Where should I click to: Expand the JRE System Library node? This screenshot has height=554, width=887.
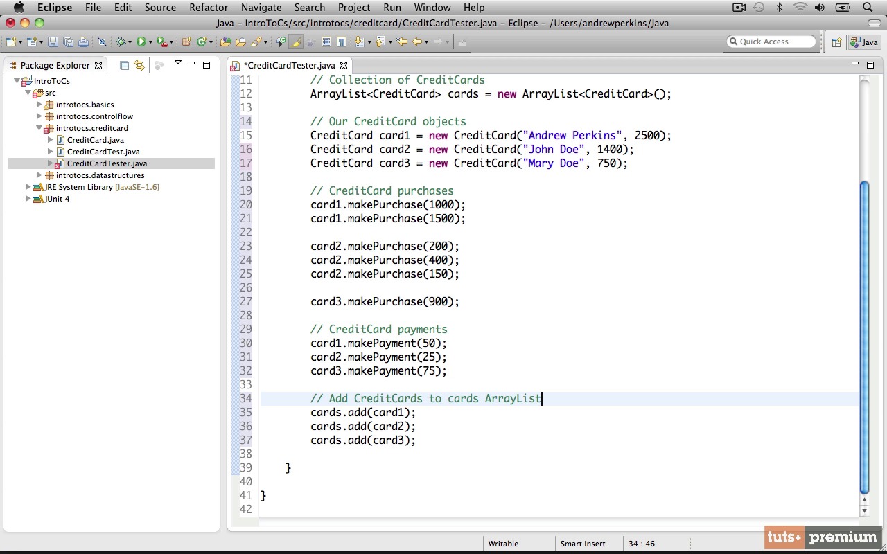coord(28,187)
